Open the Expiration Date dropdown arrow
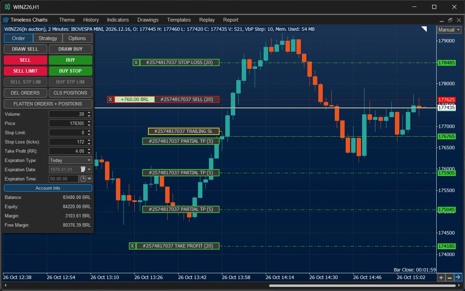Image resolution: width=465 pixels, height=291 pixels. pyautogui.click(x=90, y=169)
